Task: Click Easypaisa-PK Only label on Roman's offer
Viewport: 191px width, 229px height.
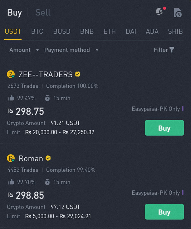Action: tap(156, 193)
